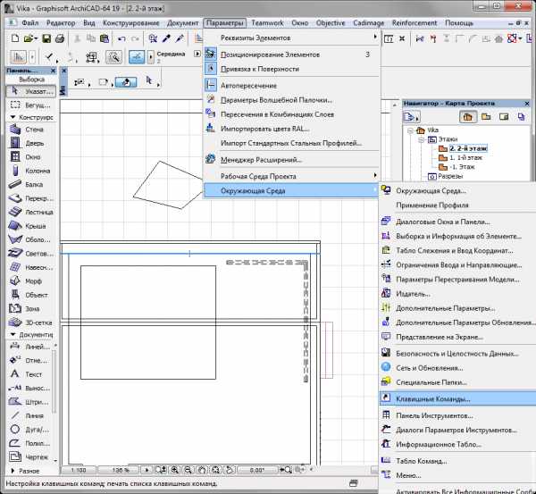Screen dimensions: 536x494
Task: Select -1. Этаж in Navigator
Action: point(462,167)
